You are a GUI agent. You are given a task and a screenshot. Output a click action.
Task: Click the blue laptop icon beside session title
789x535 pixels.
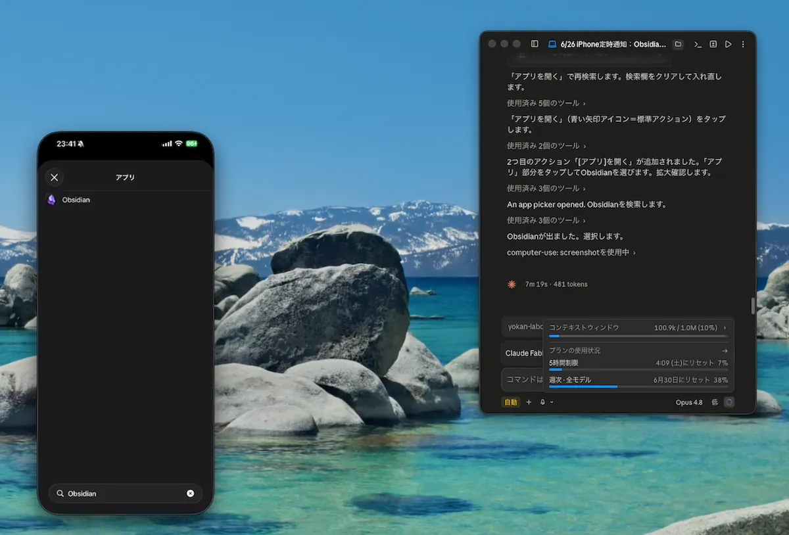tap(552, 44)
